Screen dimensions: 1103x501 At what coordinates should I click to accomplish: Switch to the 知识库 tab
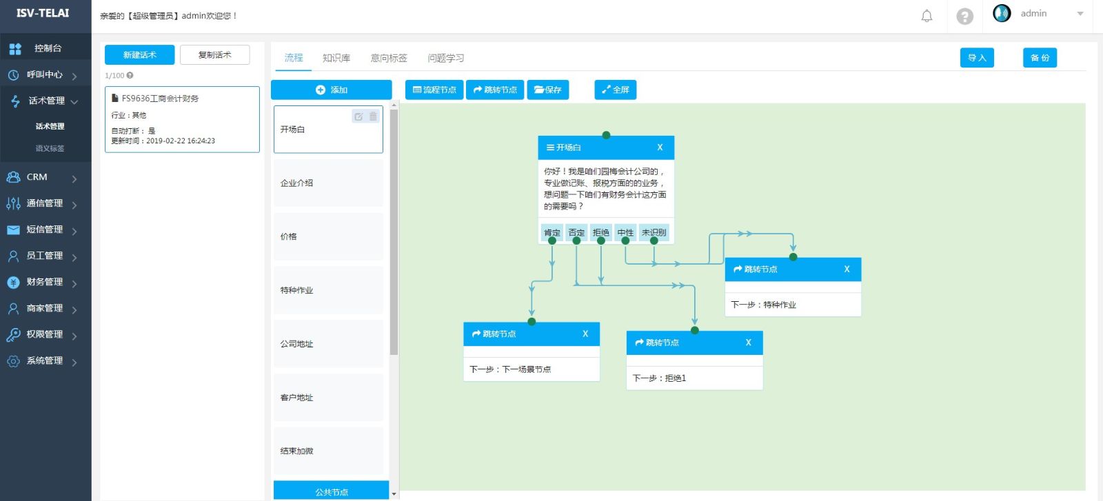tap(336, 58)
